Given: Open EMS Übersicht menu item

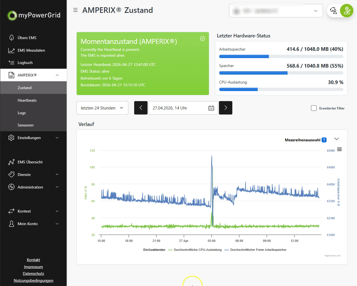Looking at the screenshot, I should pos(33,162).
